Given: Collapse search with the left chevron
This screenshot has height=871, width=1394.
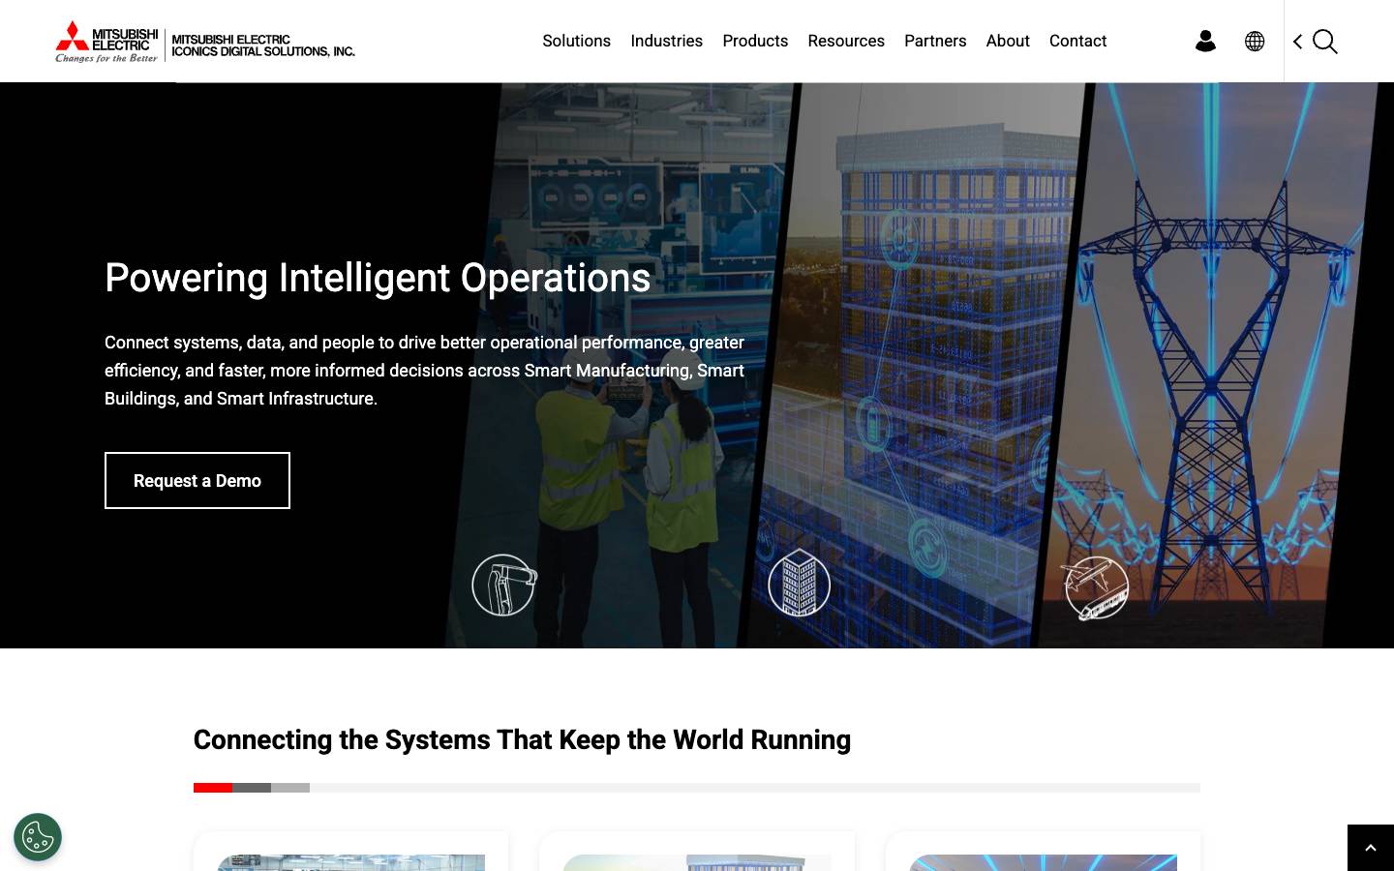Looking at the screenshot, I should click(1298, 42).
